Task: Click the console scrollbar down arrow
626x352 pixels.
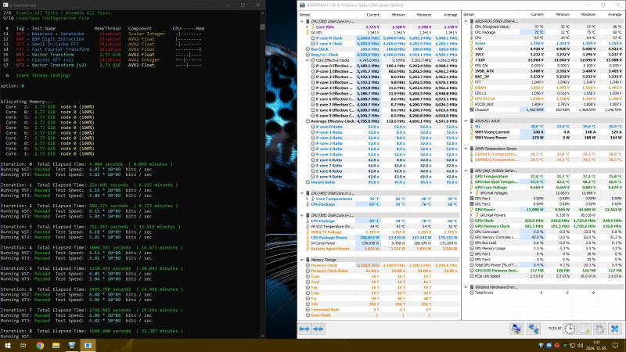Action: (x=262, y=336)
